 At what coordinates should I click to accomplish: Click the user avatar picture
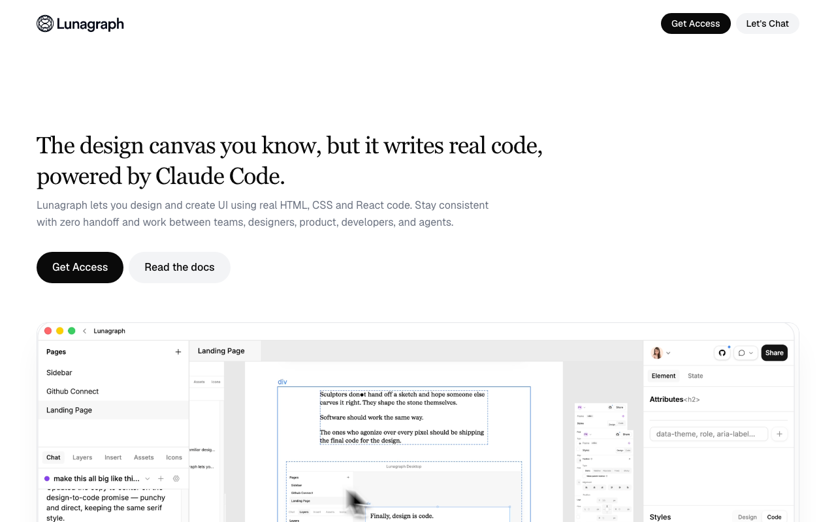click(657, 353)
